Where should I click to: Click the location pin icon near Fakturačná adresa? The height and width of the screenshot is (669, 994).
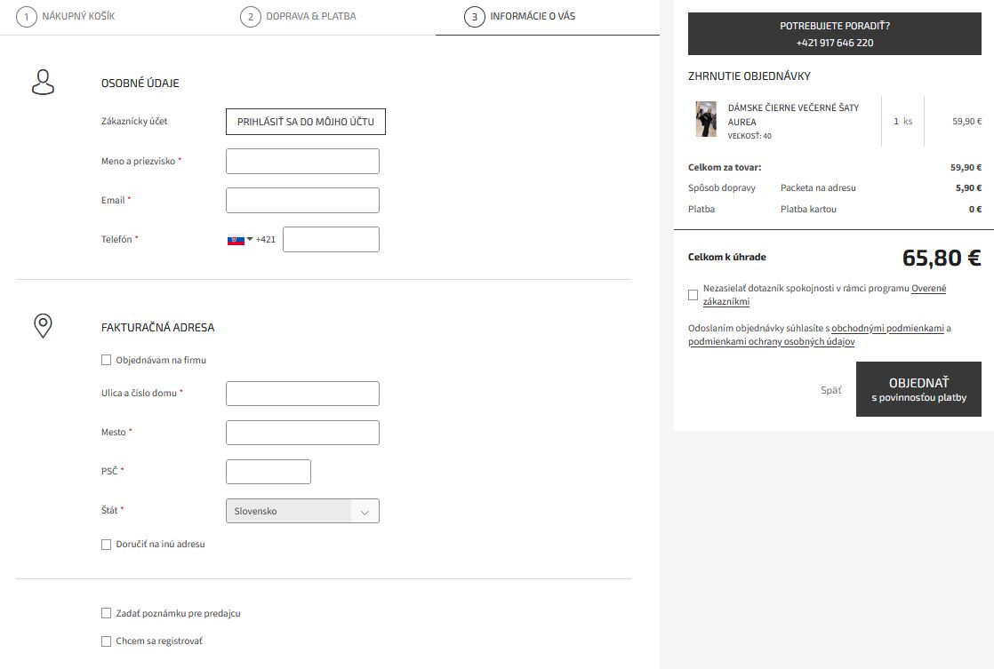pyautogui.click(x=42, y=327)
